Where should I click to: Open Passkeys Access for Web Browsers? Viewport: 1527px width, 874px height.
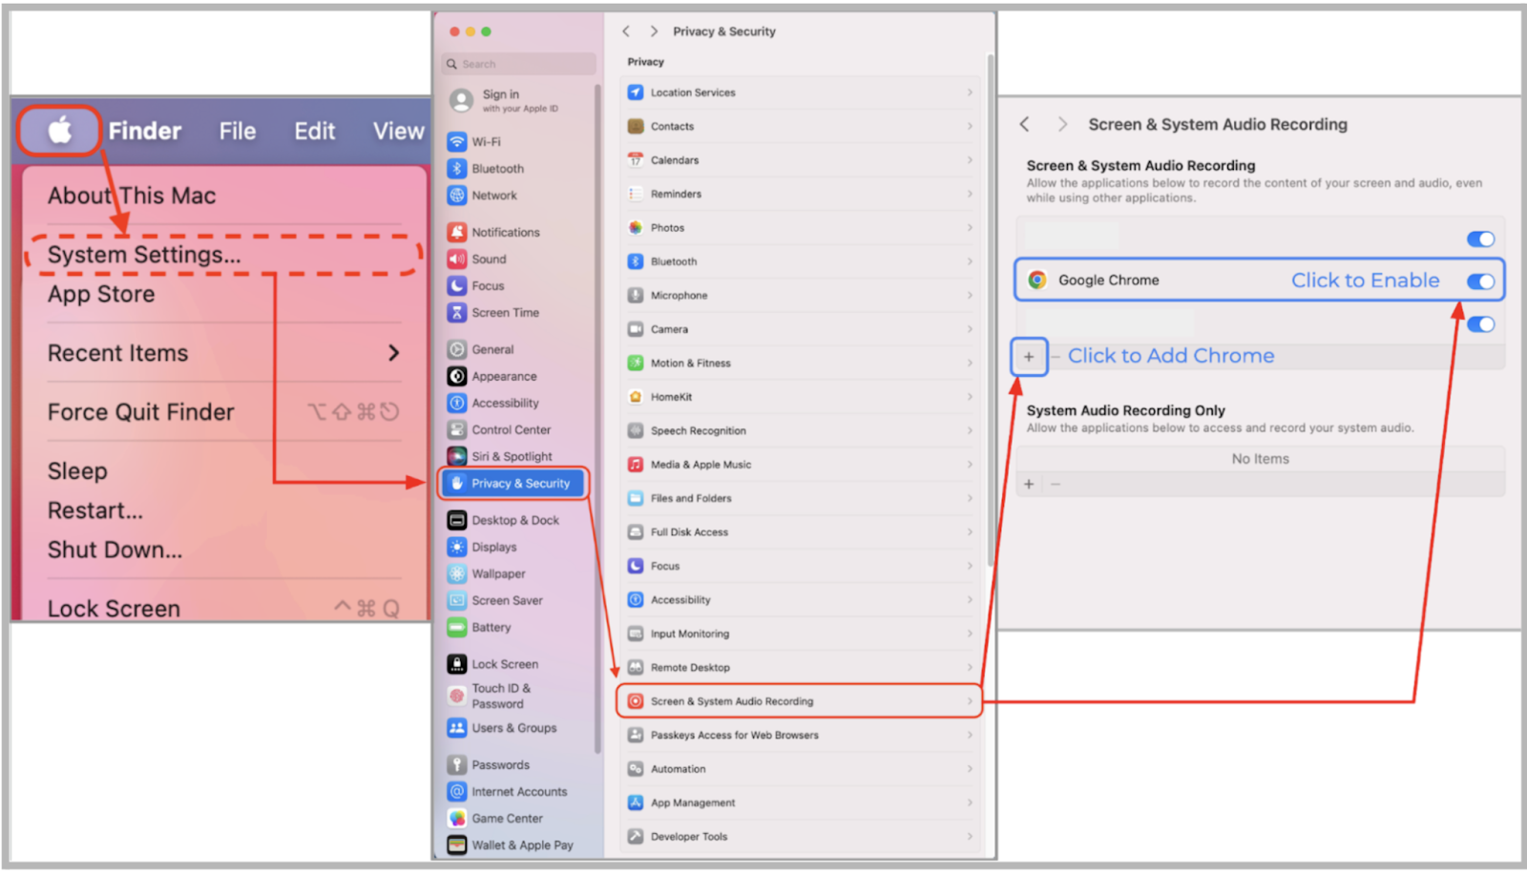tap(800, 735)
